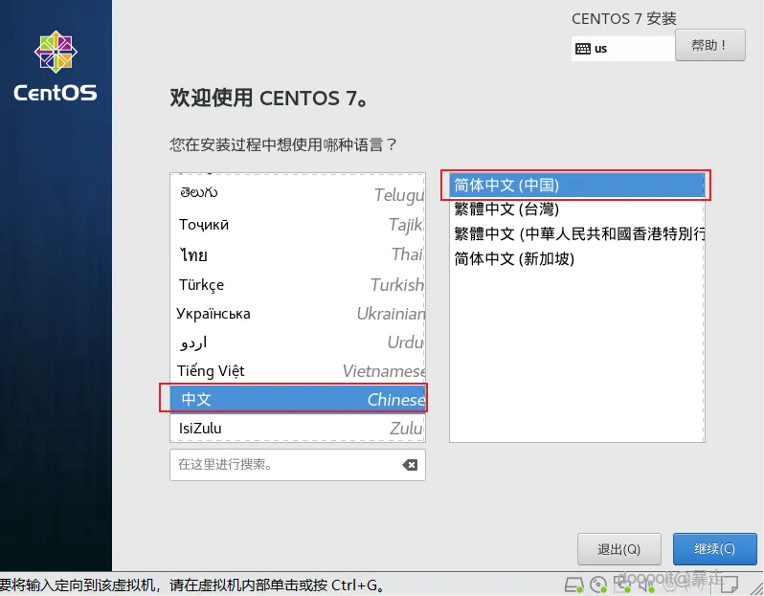Choose 简体中文 (中国) locale

pyautogui.click(x=577, y=185)
